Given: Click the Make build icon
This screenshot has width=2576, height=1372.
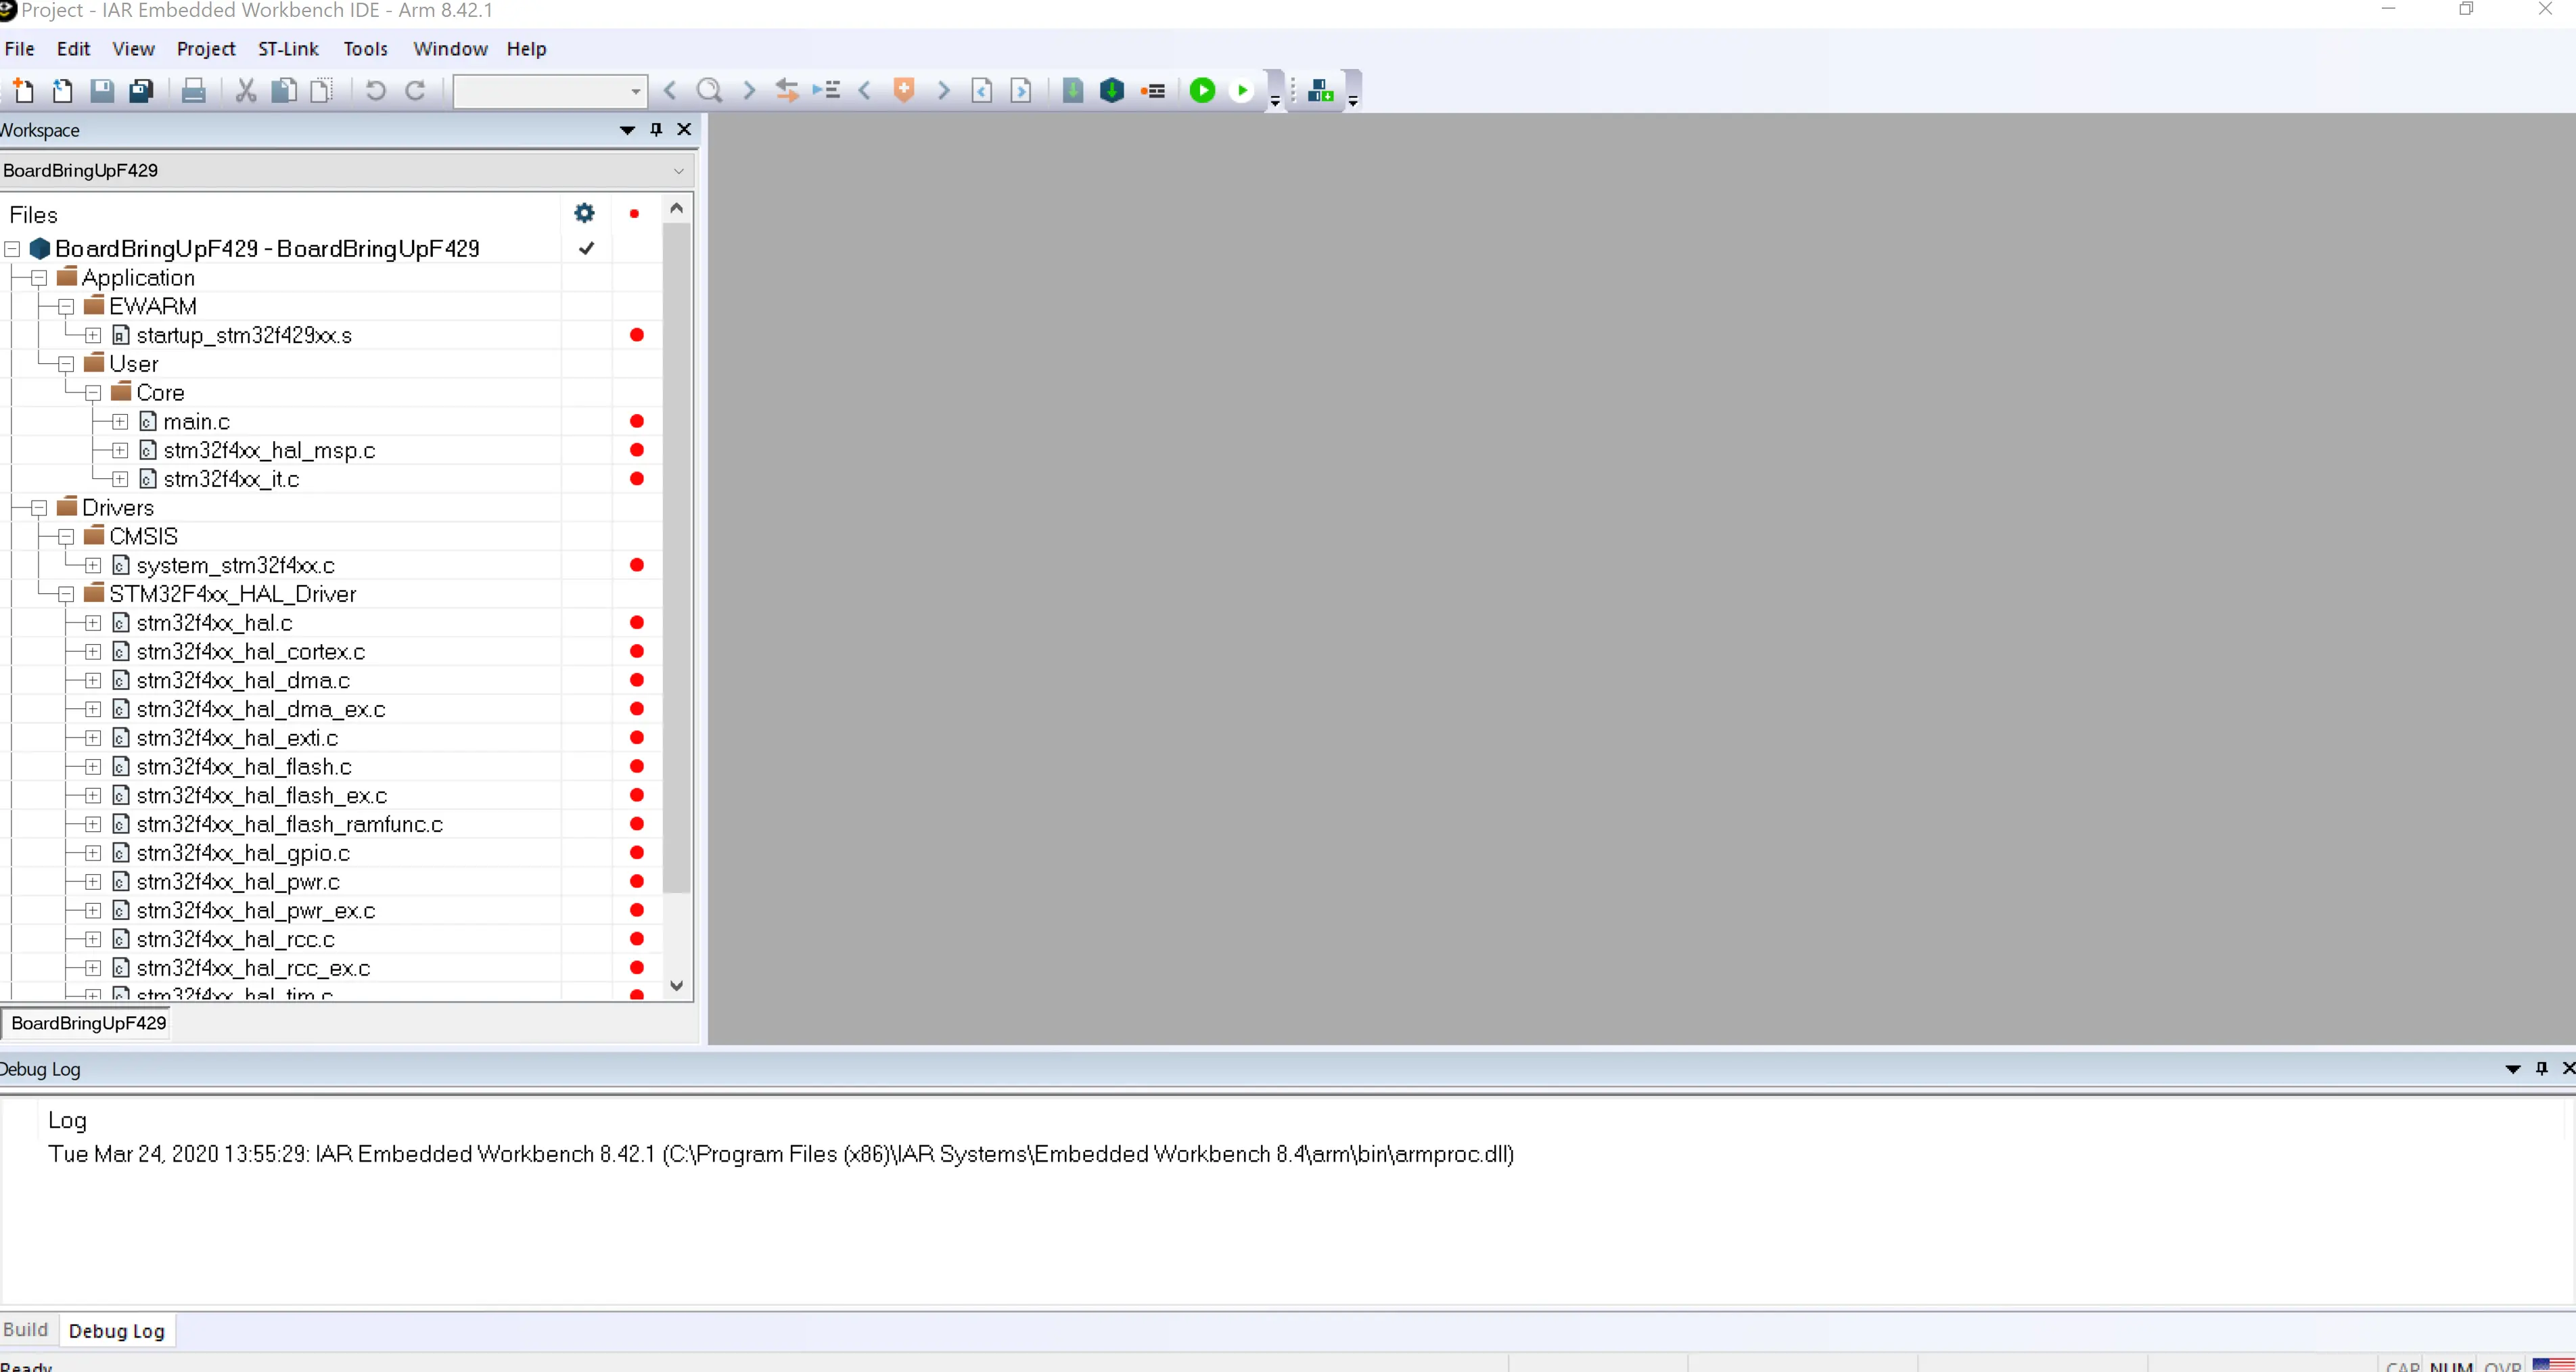Looking at the screenshot, I should coord(1112,91).
